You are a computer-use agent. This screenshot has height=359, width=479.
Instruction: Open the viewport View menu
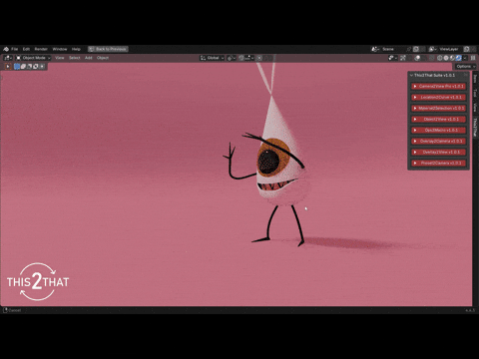tap(60, 58)
